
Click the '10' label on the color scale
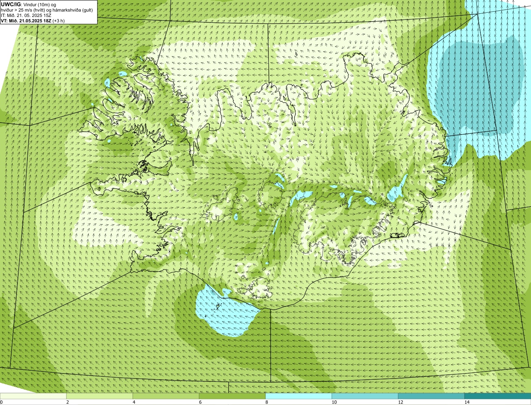[x=334, y=402]
